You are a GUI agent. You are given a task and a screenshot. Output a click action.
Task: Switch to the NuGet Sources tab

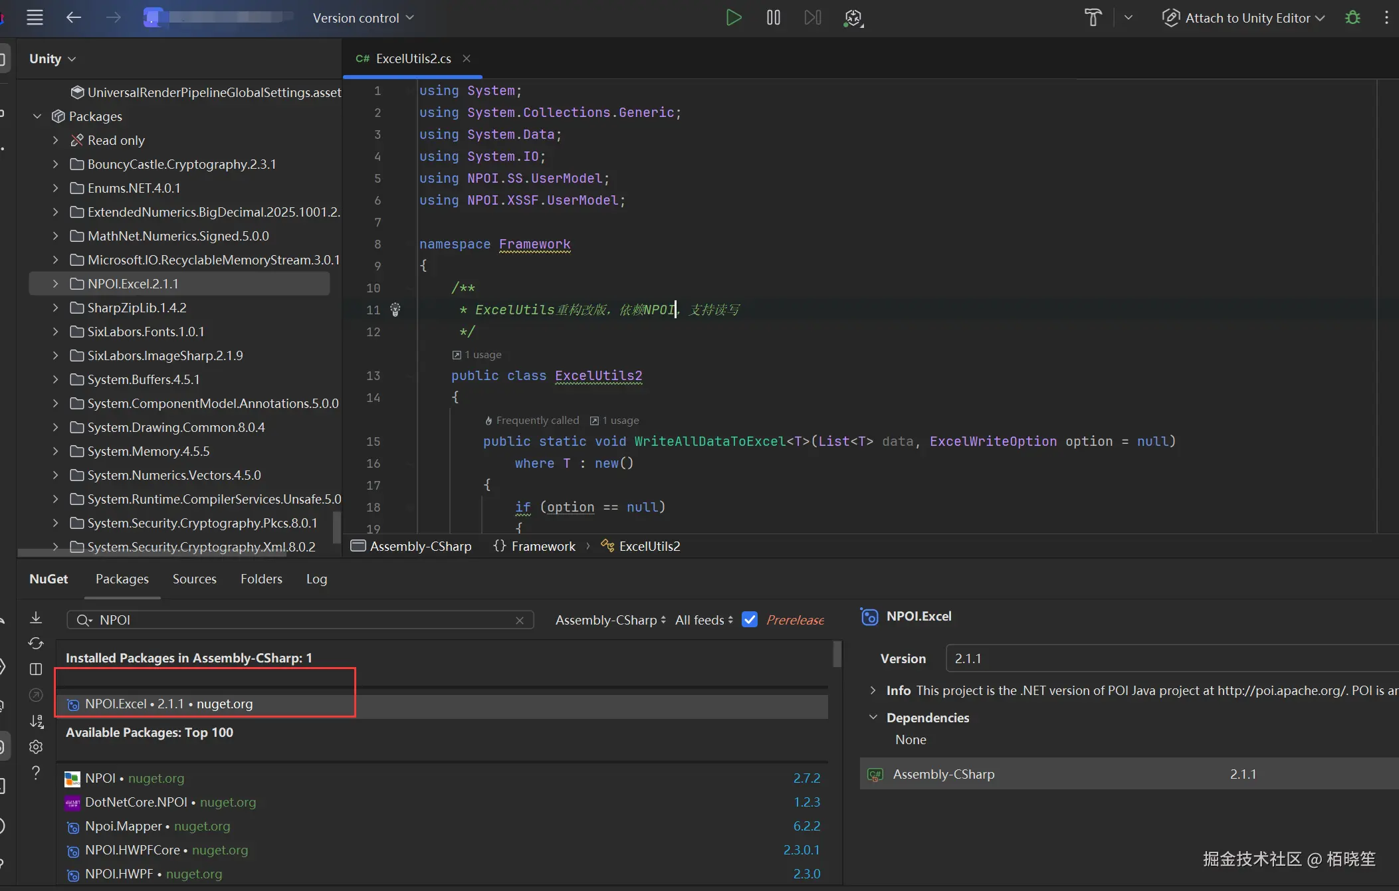195,579
